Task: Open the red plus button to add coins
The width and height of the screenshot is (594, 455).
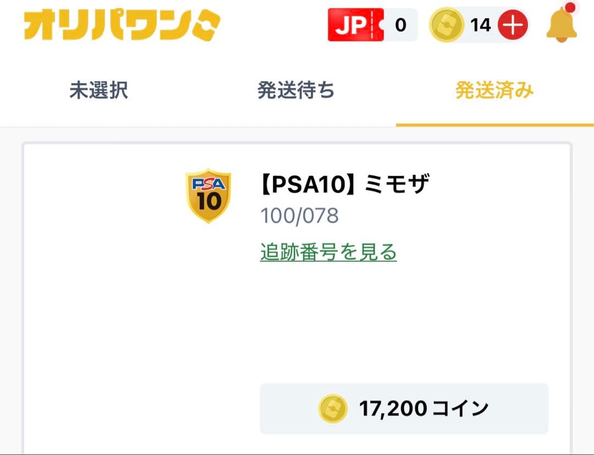Action: [x=512, y=25]
